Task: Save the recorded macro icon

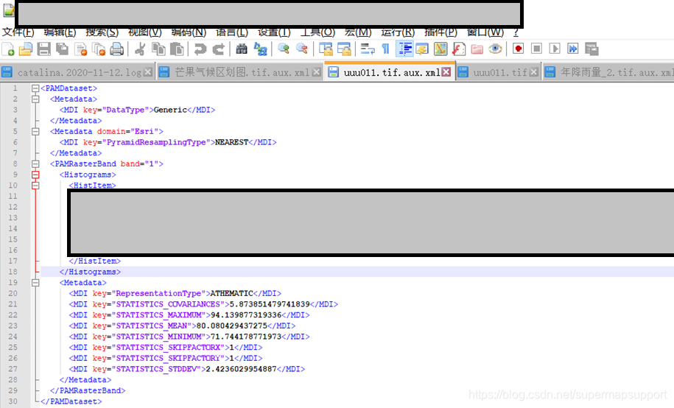Action: click(591, 49)
